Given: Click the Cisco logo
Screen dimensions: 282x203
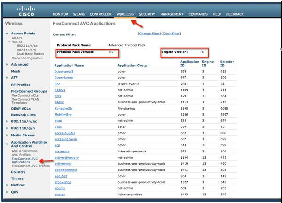Looking at the screenshot, I should (26, 11).
